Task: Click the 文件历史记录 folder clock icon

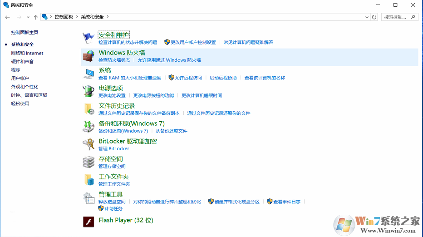Action: (89, 109)
